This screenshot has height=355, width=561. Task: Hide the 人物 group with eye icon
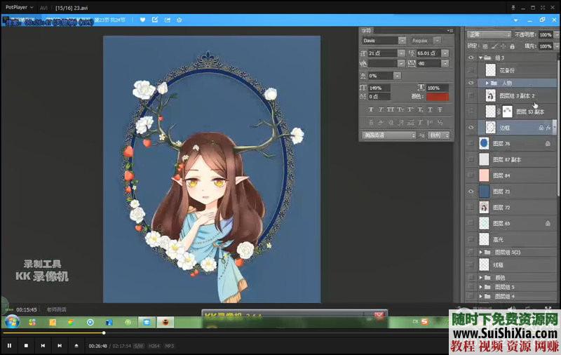click(x=471, y=83)
